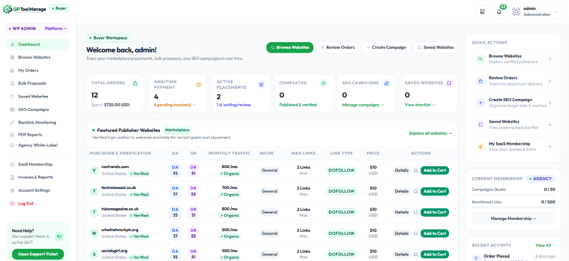Click the Dashboard sidebar icon

click(x=12, y=44)
